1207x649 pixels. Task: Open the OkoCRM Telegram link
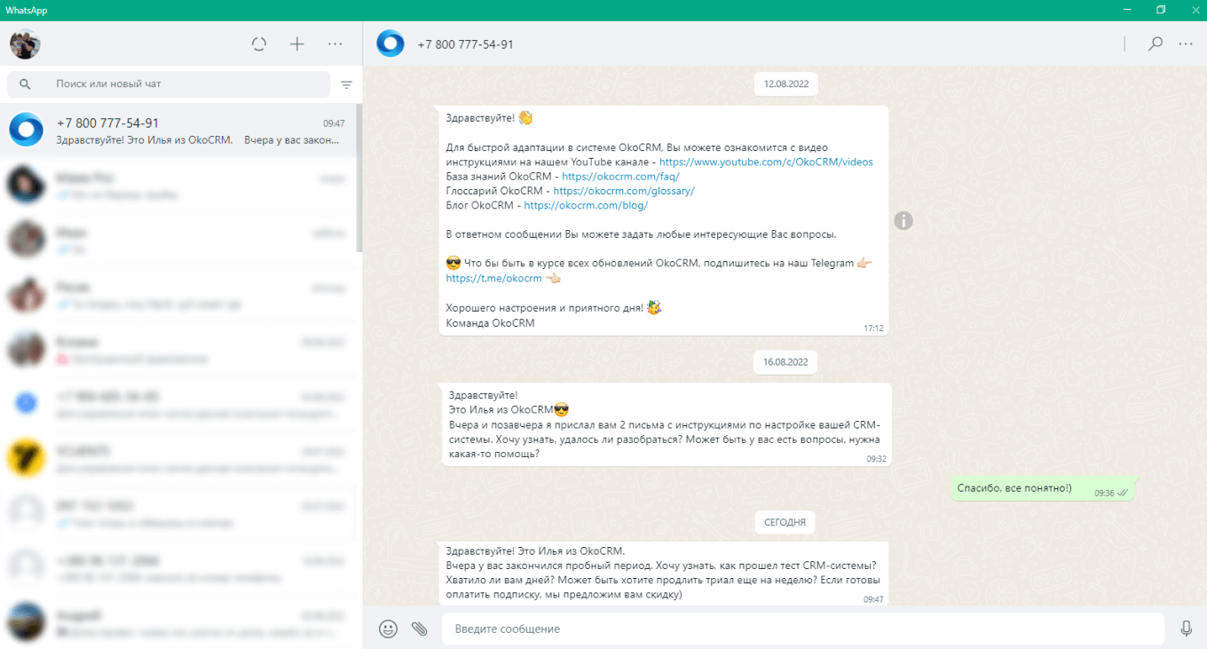click(x=493, y=277)
